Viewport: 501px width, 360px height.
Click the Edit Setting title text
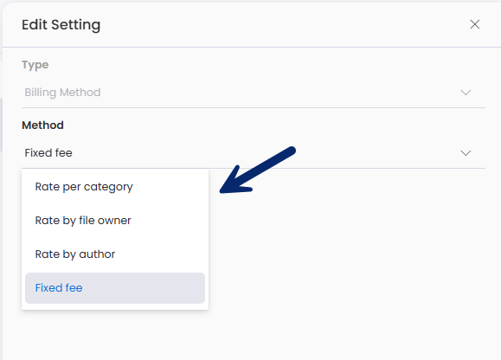[x=61, y=25]
